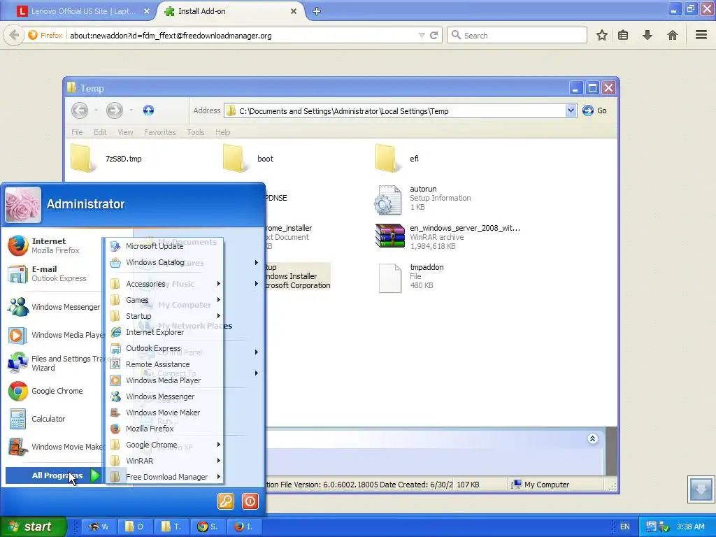Click the Log Off key icon
Screen dimensions: 716x537
click(x=226, y=501)
